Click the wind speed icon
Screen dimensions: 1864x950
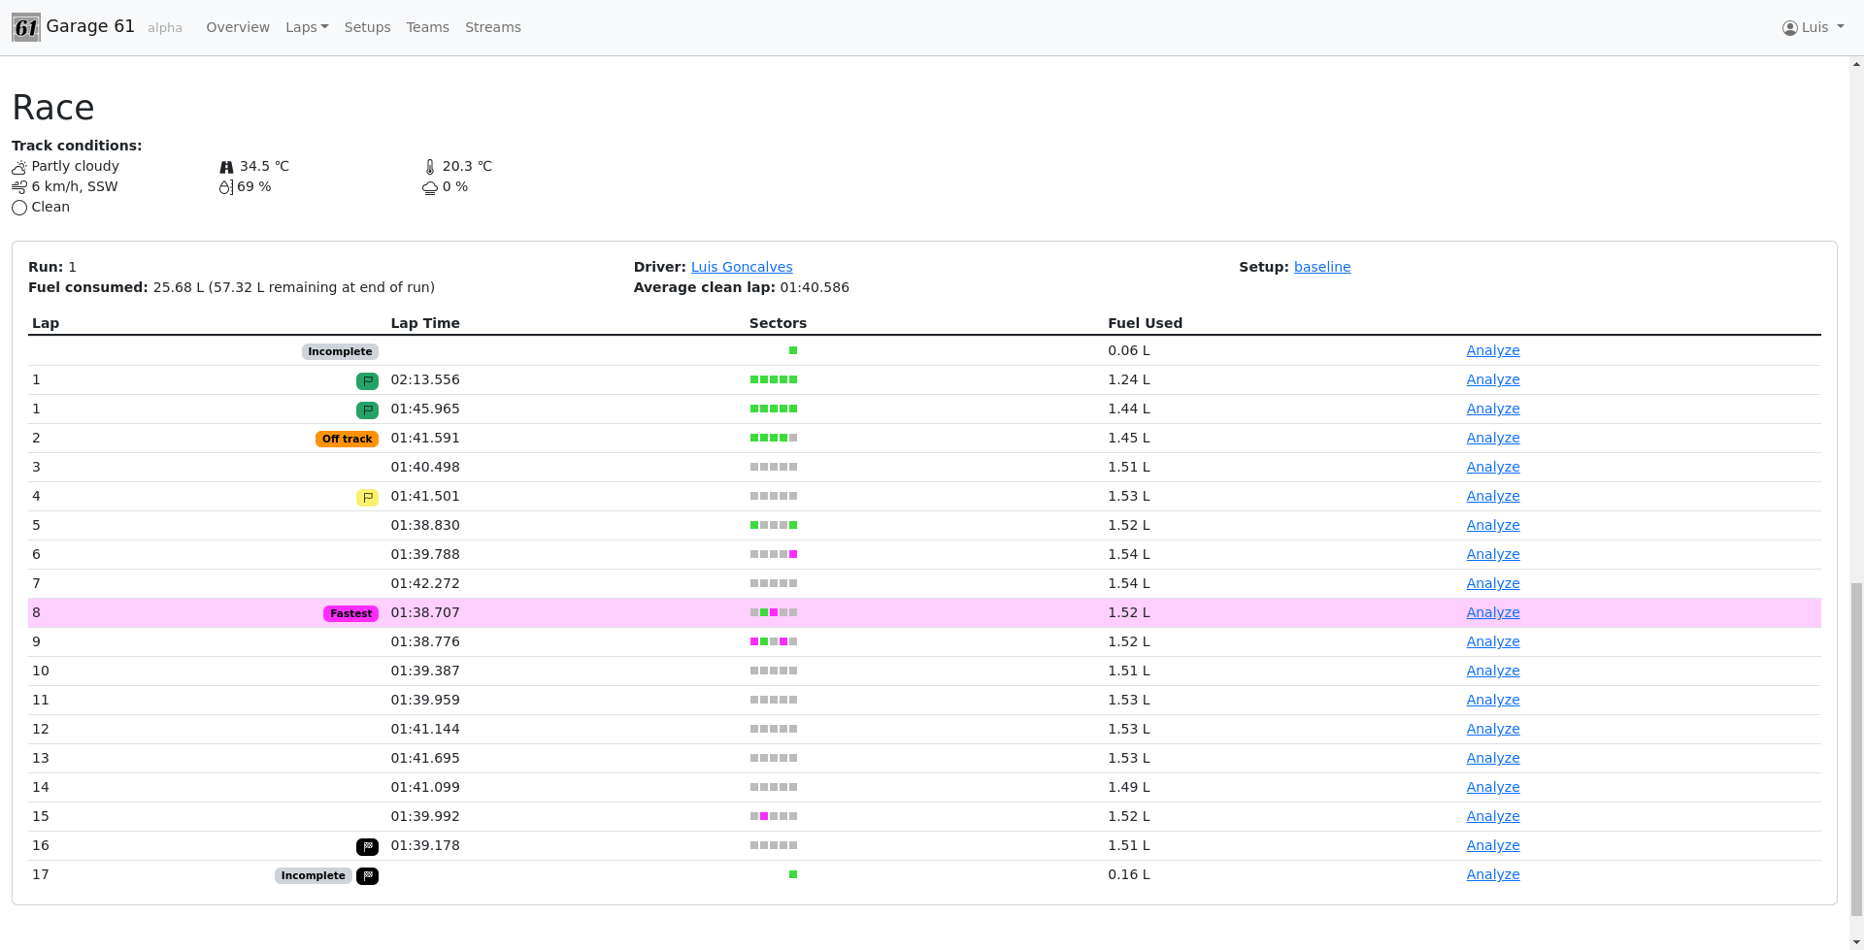click(19, 187)
